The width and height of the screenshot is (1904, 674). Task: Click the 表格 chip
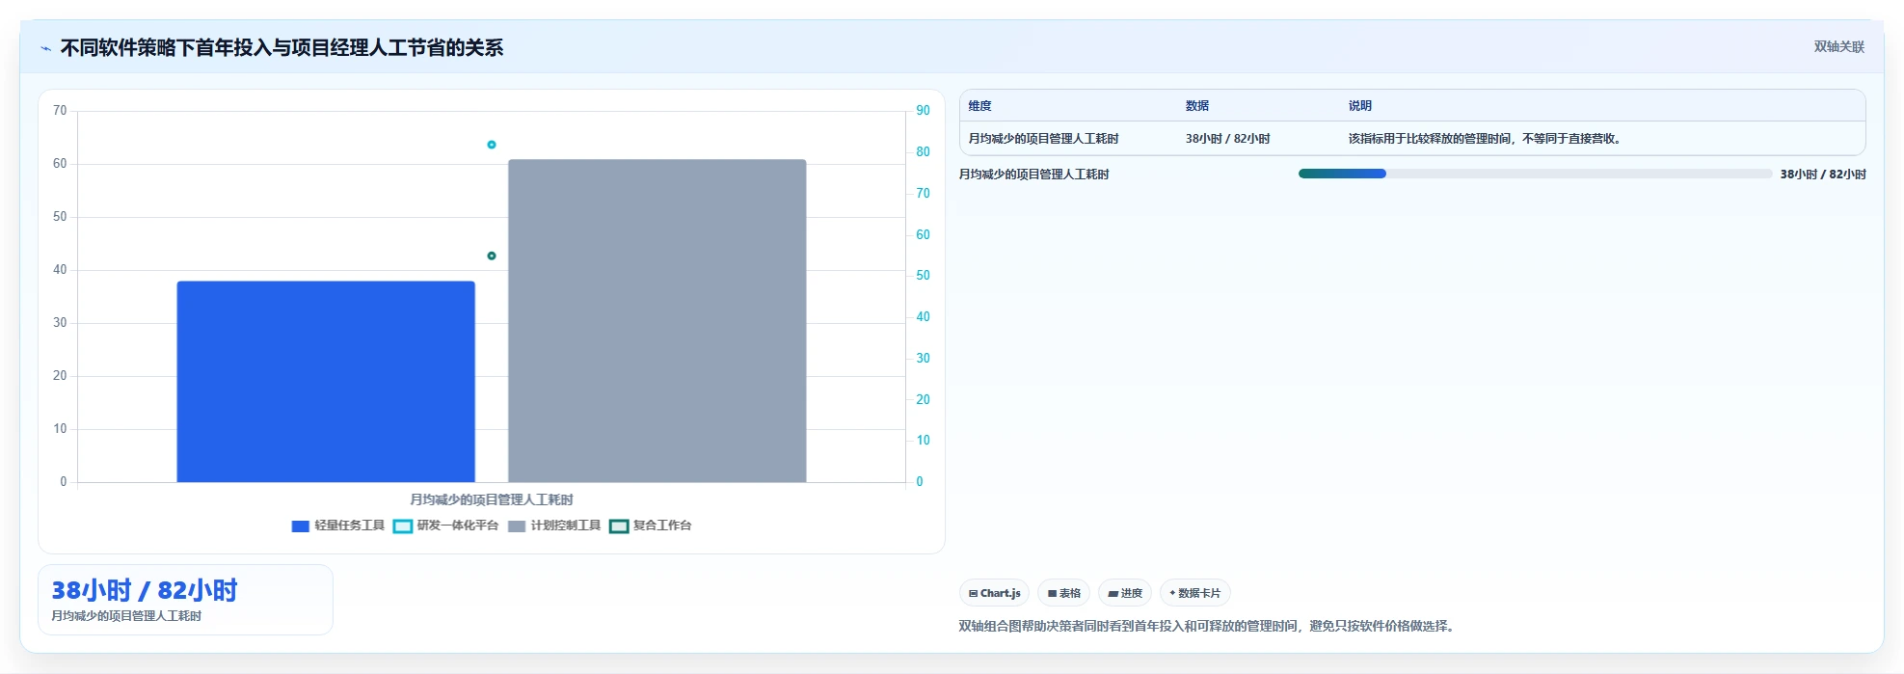coord(1063,593)
